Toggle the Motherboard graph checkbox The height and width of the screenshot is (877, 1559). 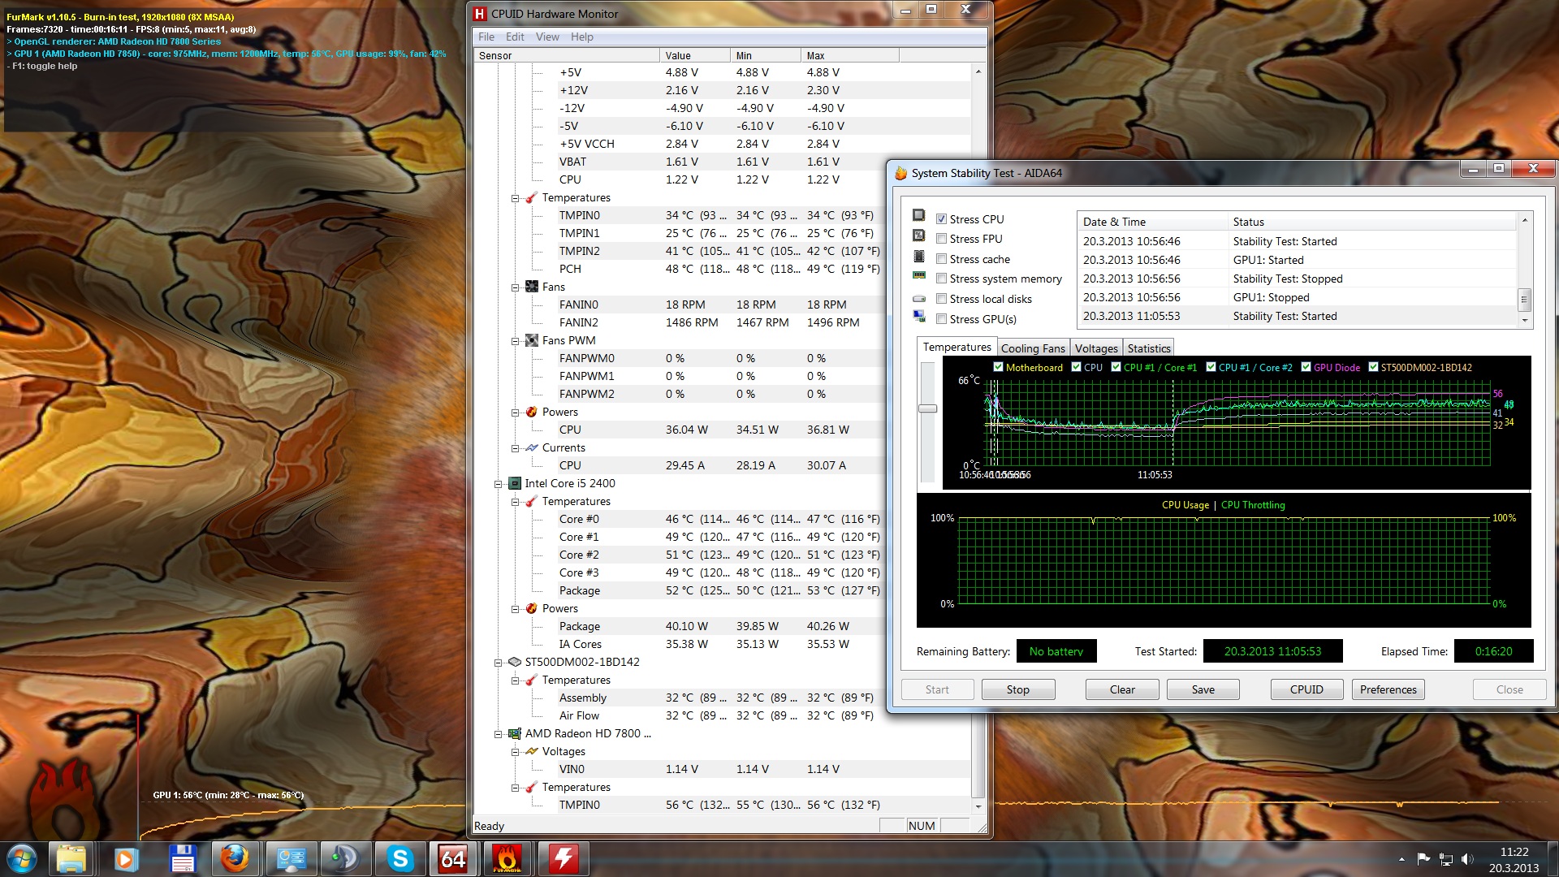(x=998, y=367)
